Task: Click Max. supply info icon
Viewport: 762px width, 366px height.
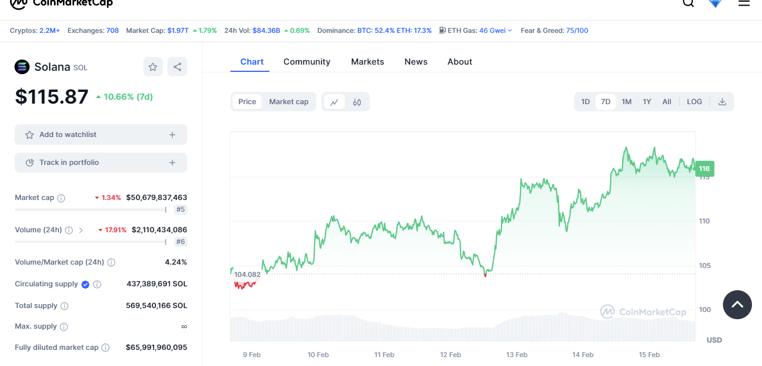Action: pos(64,326)
